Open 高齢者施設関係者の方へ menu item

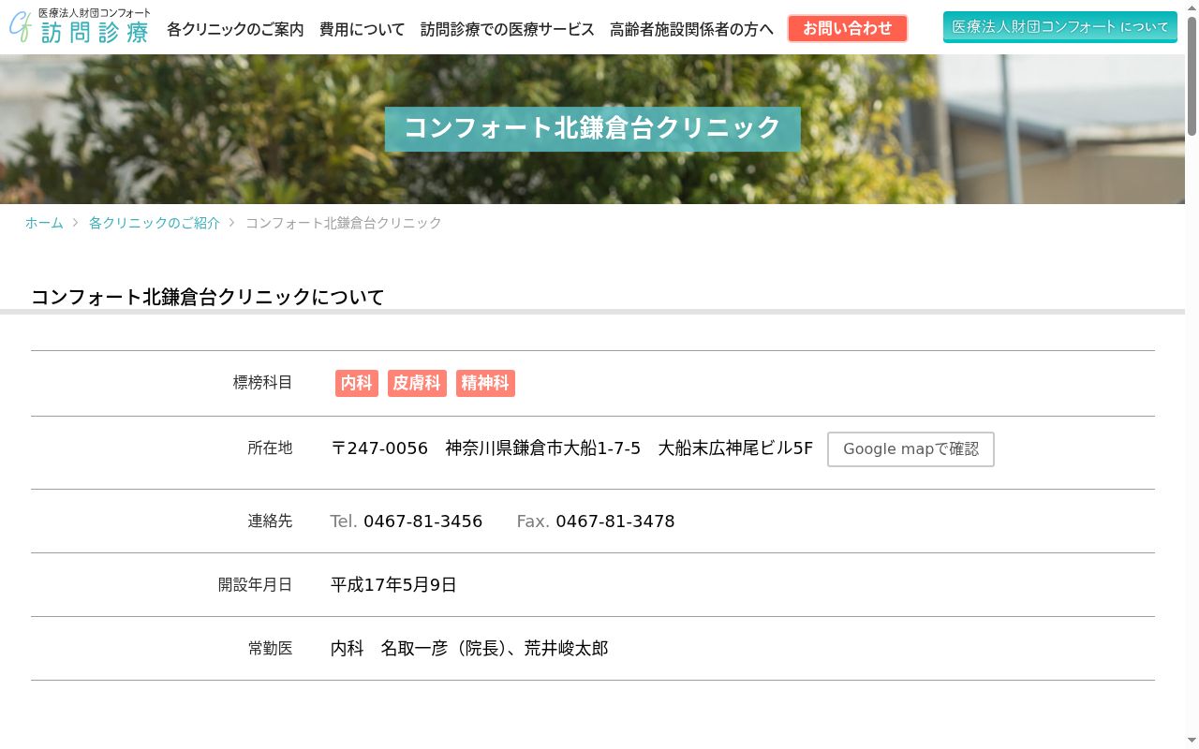point(691,29)
